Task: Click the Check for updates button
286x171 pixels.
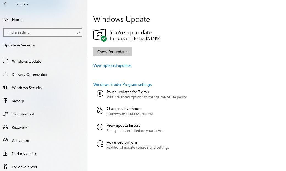Action: click(x=113, y=52)
